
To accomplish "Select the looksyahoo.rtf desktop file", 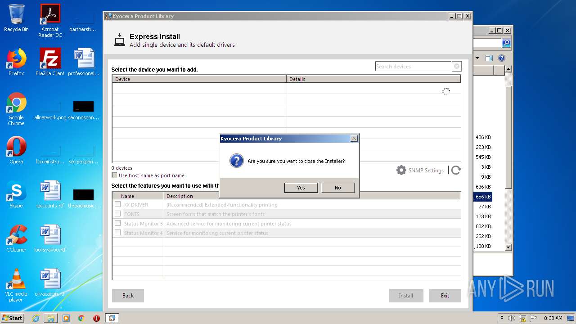I will point(50,238).
